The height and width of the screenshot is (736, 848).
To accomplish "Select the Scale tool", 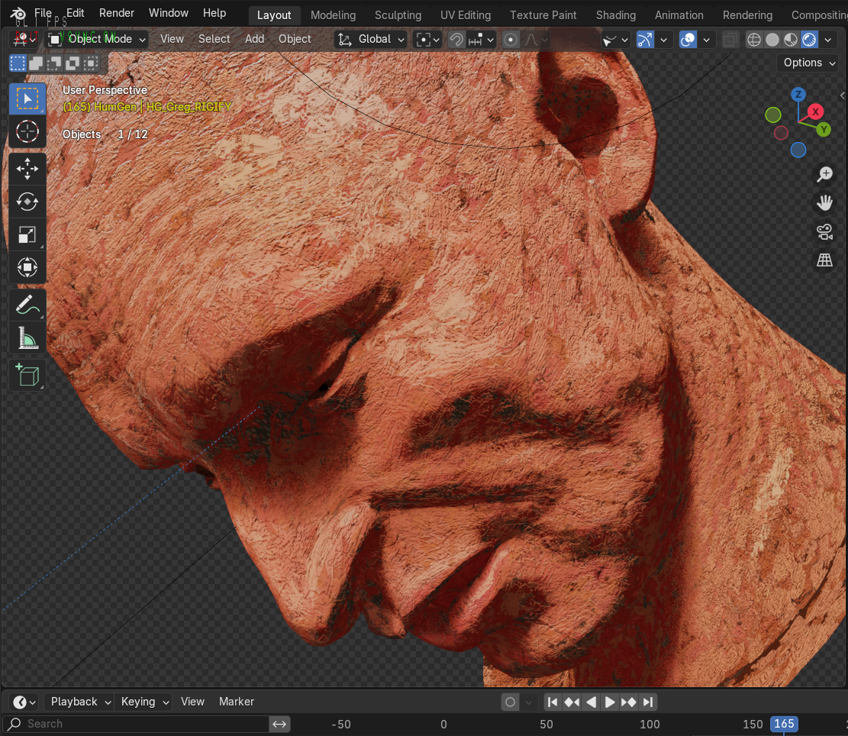I will point(27,235).
